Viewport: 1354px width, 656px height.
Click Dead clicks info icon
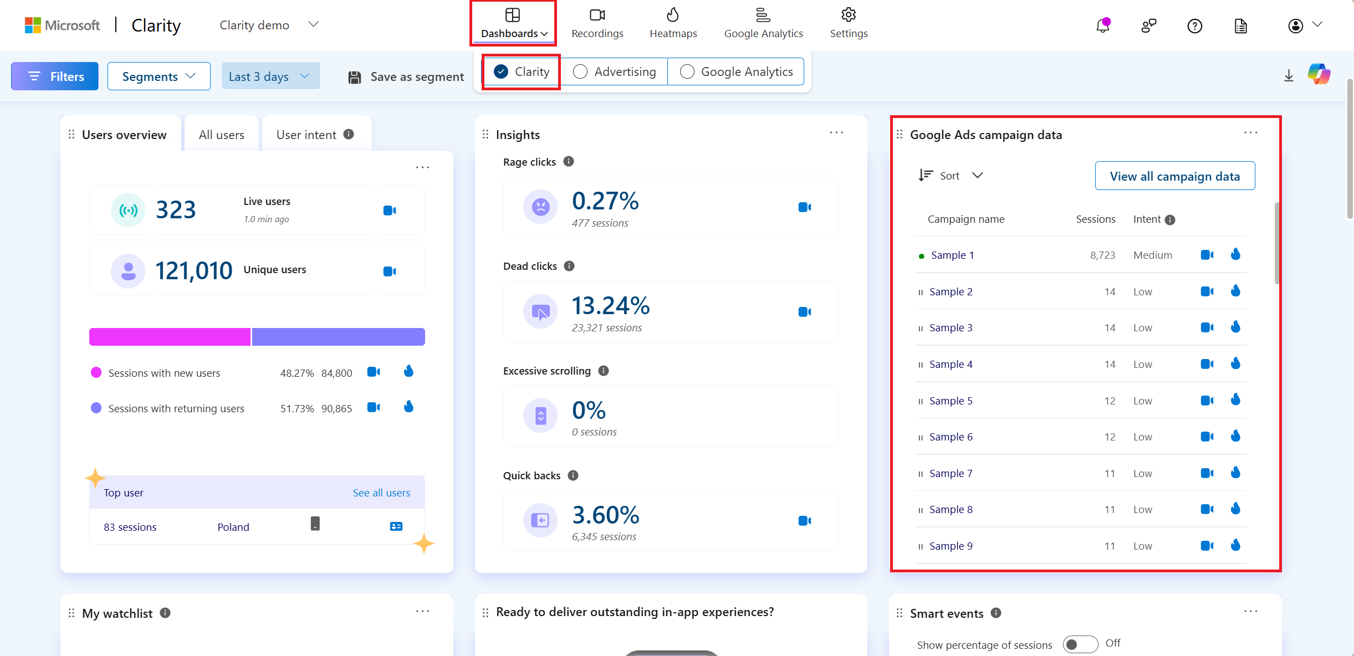pos(569,266)
